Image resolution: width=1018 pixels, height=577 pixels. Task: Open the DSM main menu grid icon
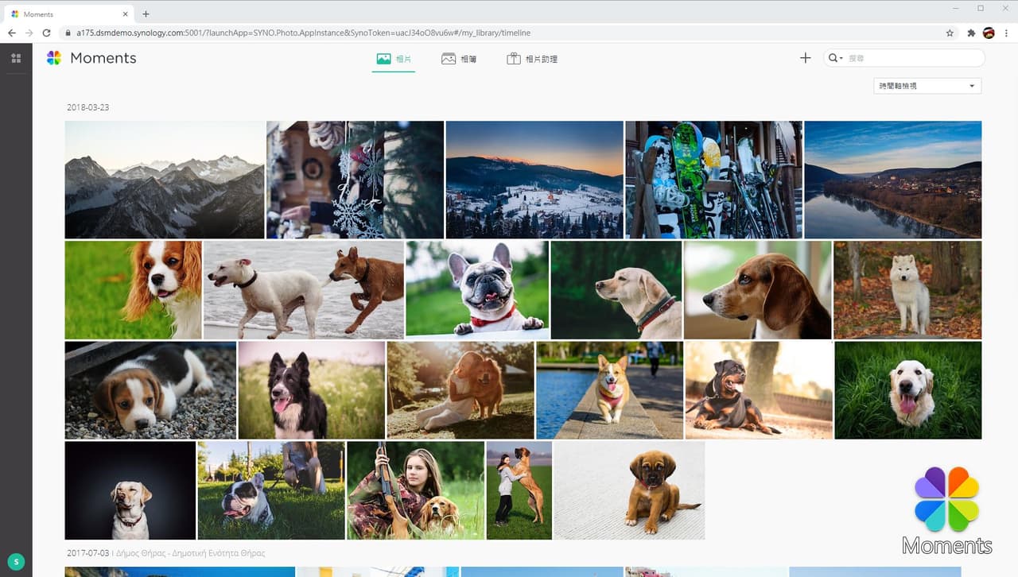pos(16,58)
